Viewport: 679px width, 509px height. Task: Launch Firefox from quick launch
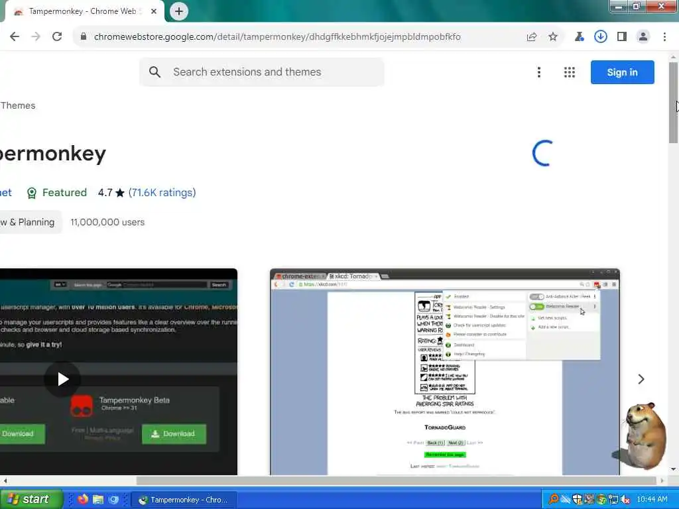pyautogui.click(x=83, y=500)
